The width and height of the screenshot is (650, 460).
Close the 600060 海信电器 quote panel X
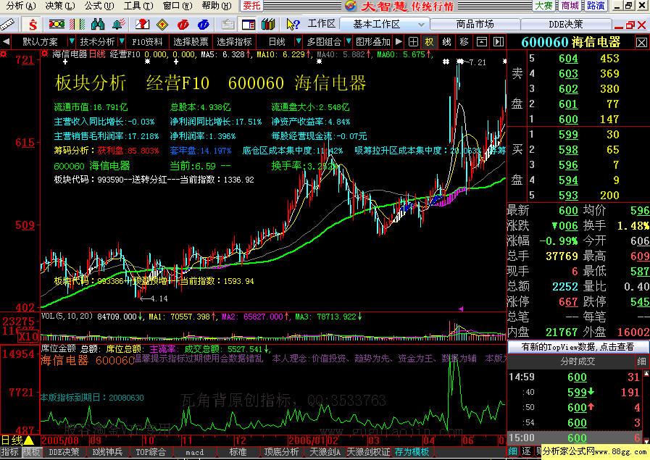pyautogui.click(x=641, y=42)
